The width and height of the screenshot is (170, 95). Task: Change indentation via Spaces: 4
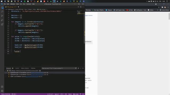click(x=57, y=94)
